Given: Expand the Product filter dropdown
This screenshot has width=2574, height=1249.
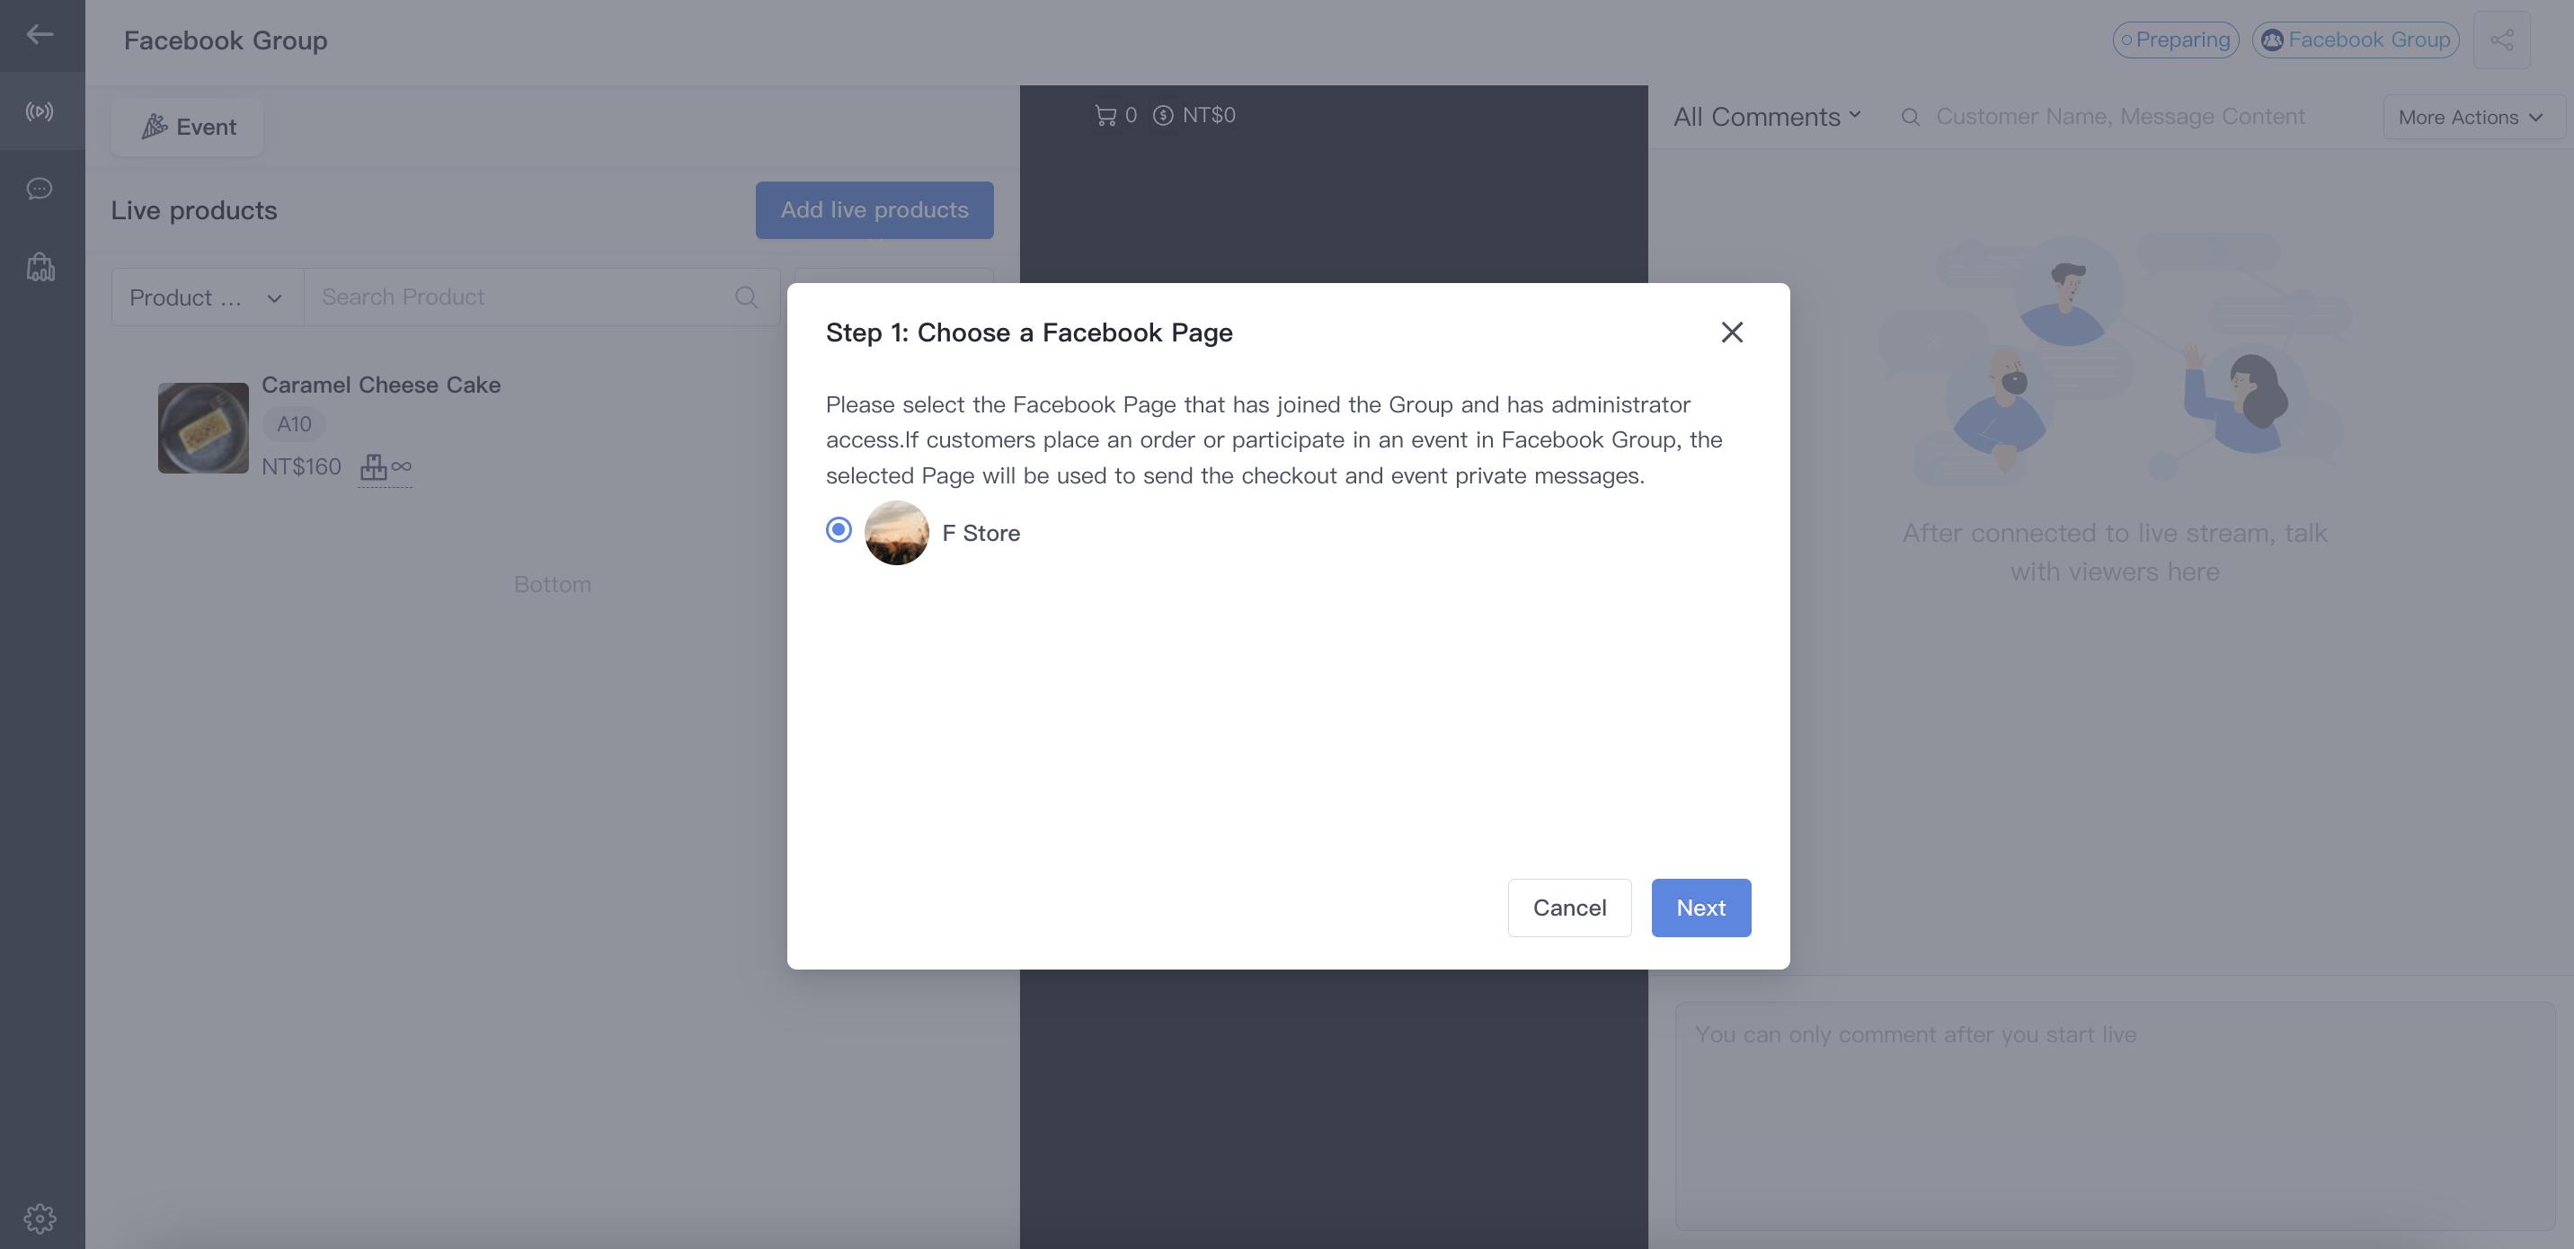Looking at the screenshot, I should point(207,297).
